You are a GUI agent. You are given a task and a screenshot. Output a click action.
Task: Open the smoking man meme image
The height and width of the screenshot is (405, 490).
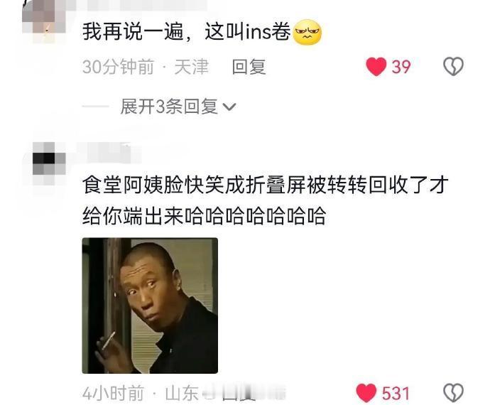pyautogui.click(x=150, y=306)
